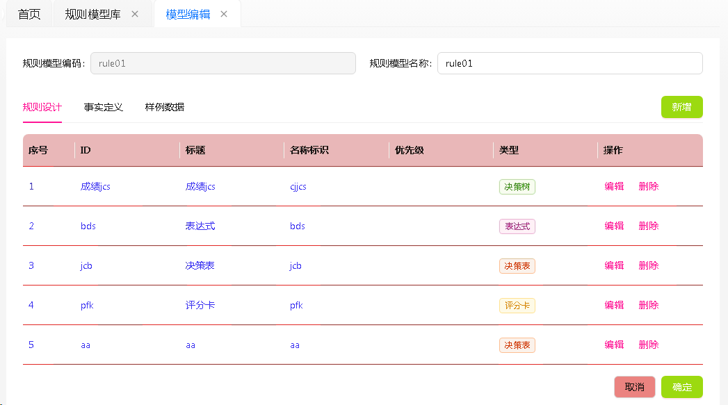Viewport: 728px width, 405px height.
Task: Click the 确定 button
Action: [681, 387]
